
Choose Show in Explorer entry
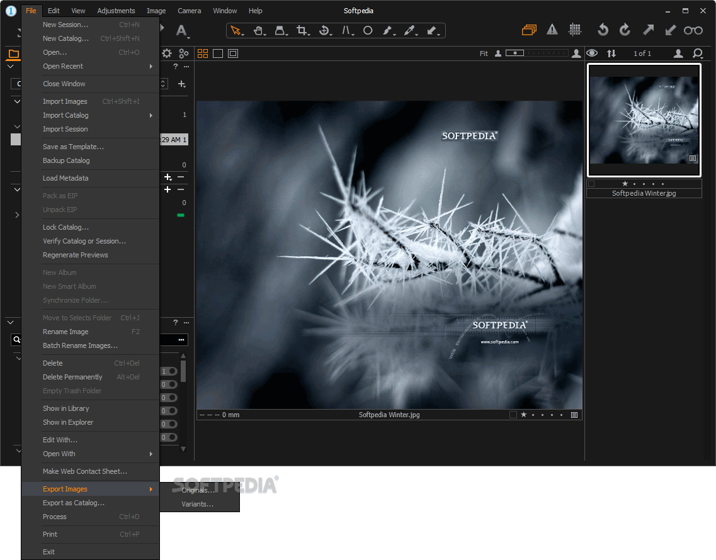click(x=91, y=423)
